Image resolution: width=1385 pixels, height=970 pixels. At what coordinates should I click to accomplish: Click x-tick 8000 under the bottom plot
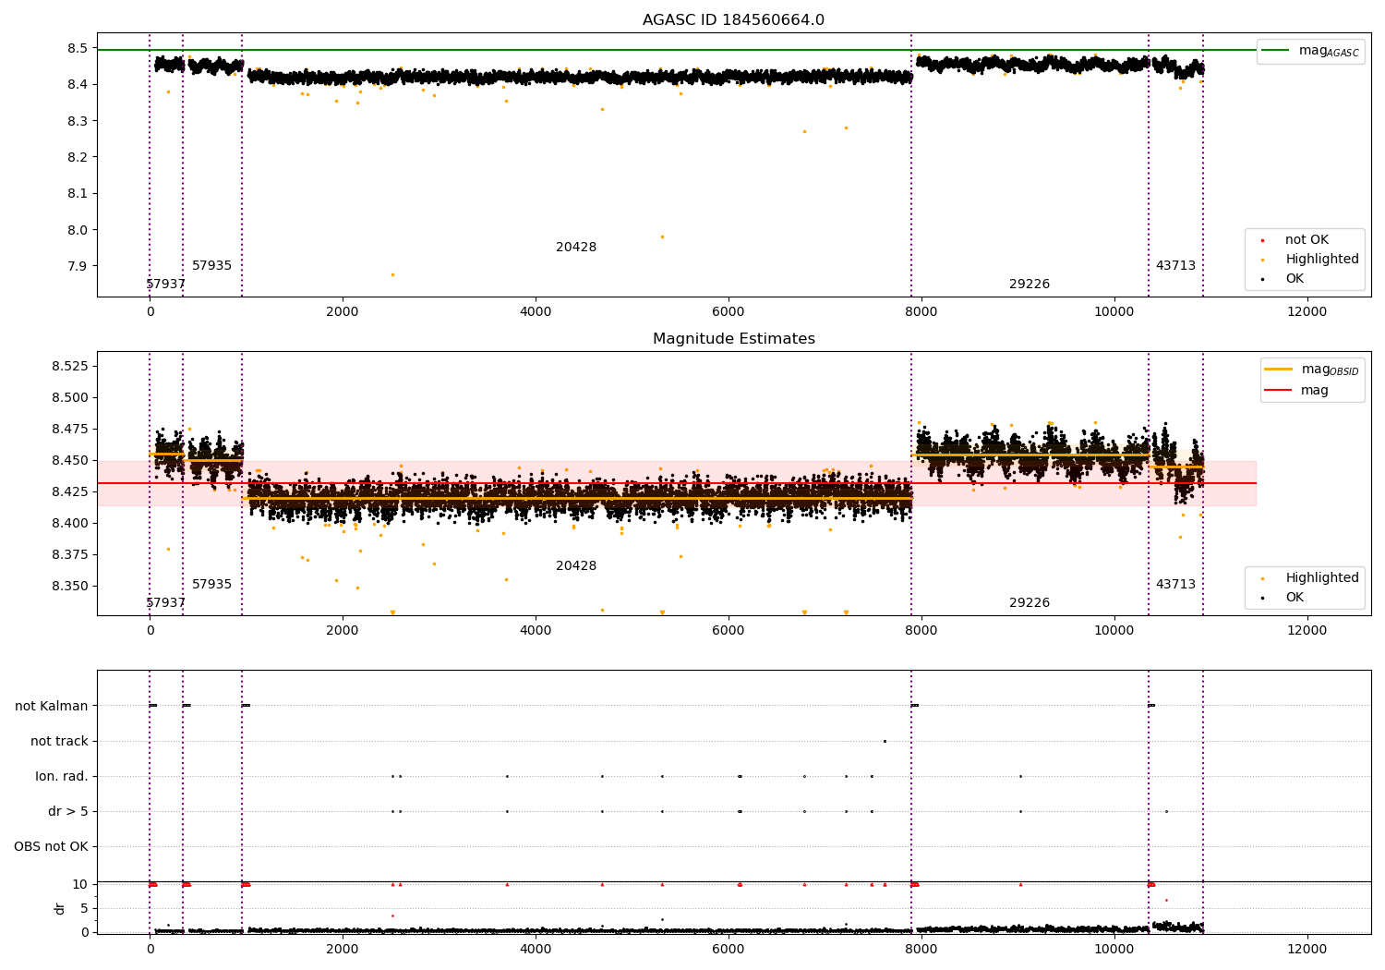click(x=921, y=949)
